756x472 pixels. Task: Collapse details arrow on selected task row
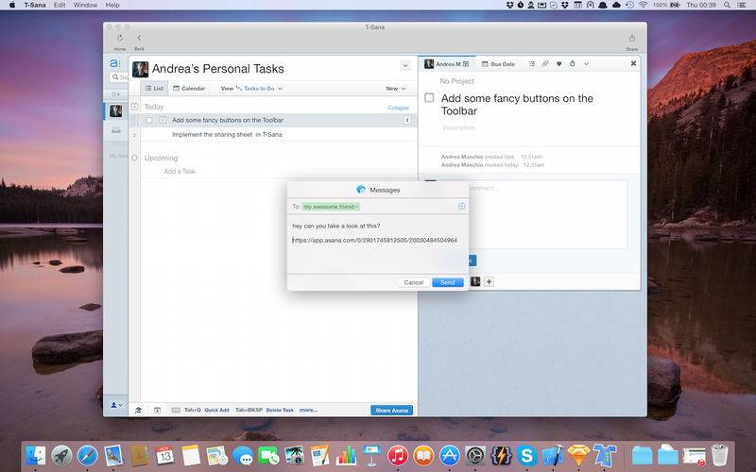(407, 120)
